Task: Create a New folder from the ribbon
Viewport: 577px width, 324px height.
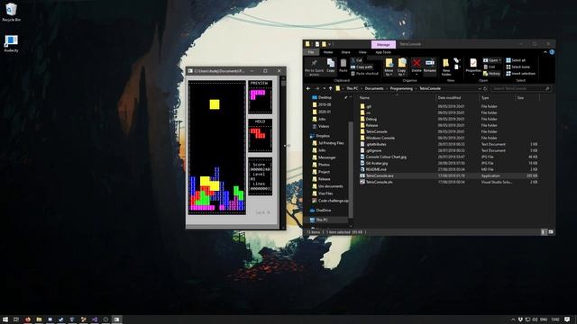Action: pos(446,67)
